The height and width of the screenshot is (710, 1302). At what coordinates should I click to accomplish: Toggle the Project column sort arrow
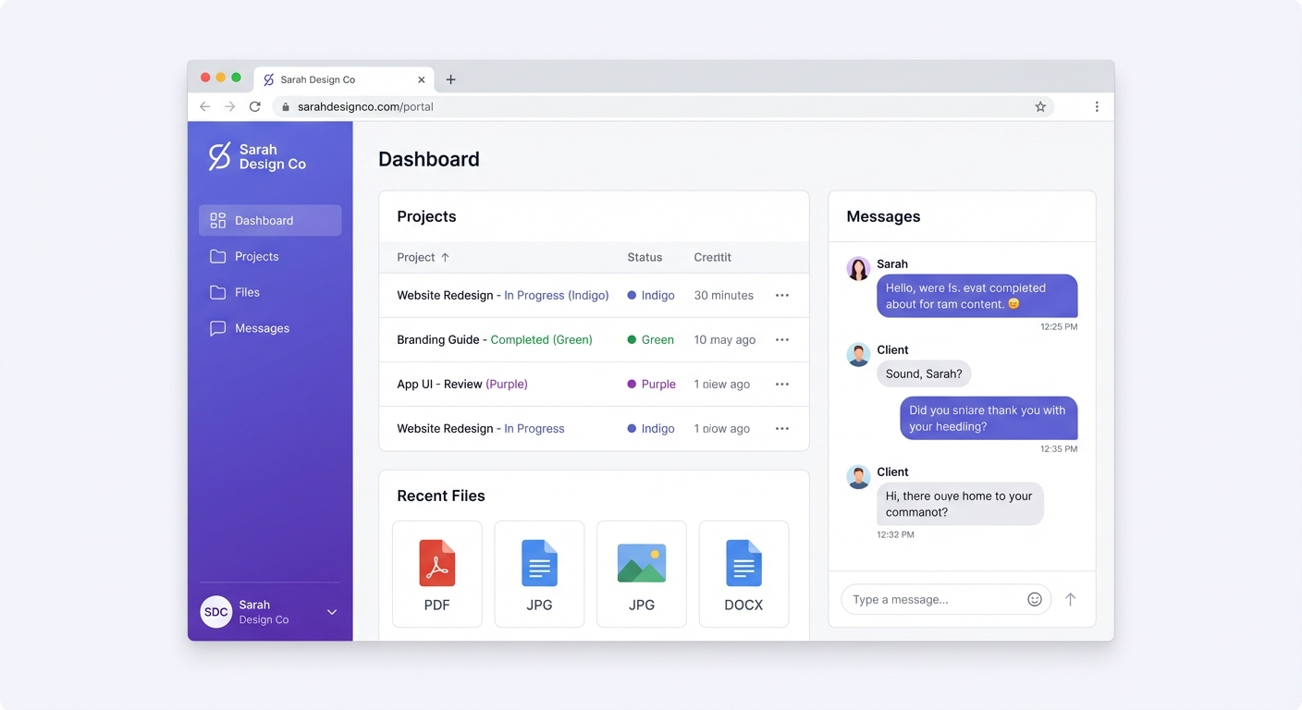[x=444, y=257]
